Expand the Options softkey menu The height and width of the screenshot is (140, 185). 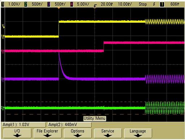pos(78,133)
